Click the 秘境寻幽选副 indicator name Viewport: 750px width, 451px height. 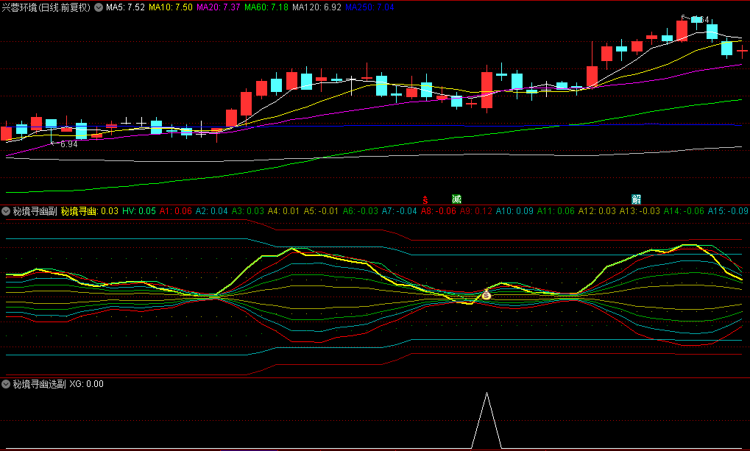pyautogui.click(x=39, y=384)
